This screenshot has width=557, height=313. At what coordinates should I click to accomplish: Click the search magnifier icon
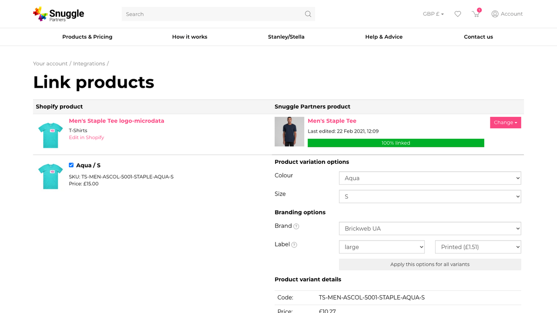tap(308, 14)
